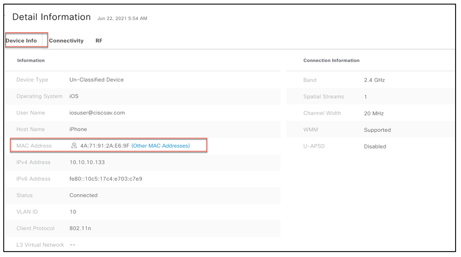Screen dimensions: 461x257
Task: Switch to the Connectivity tab
Action: [66, 41]
